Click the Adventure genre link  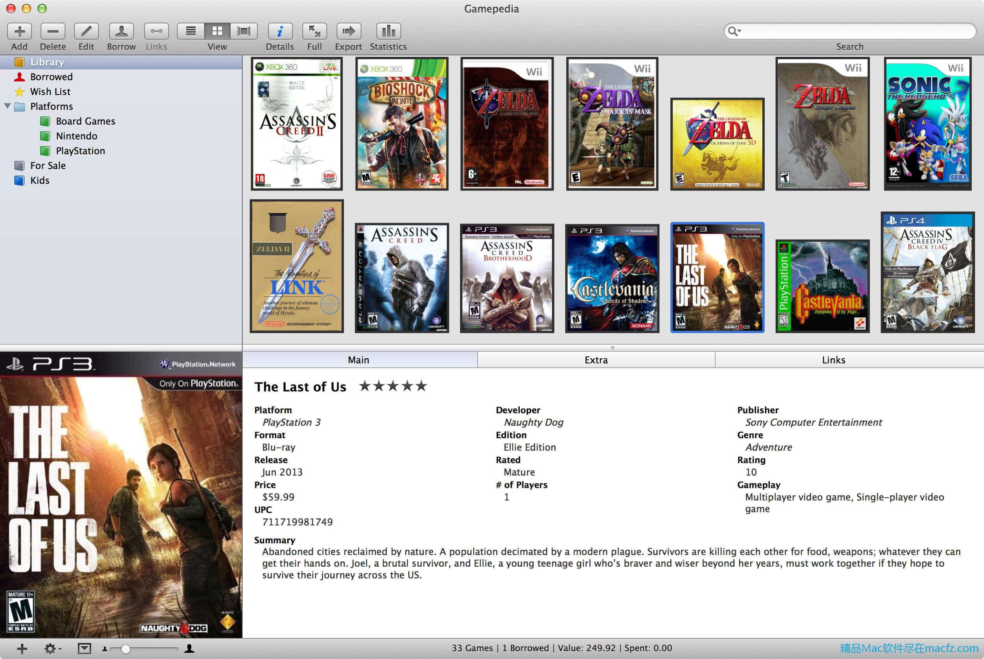coord(768,447)
